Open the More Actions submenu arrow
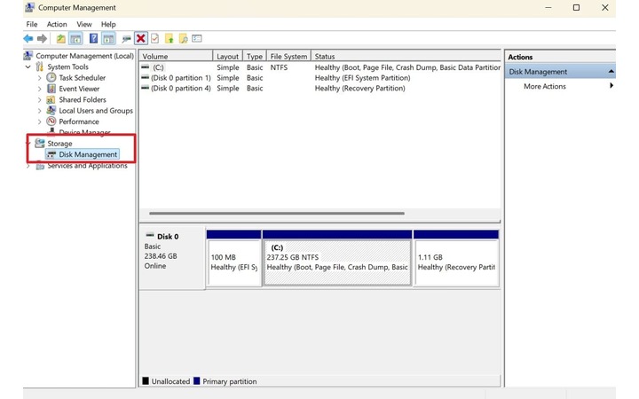Screen dimensions: 639x399 click(611, 85)
